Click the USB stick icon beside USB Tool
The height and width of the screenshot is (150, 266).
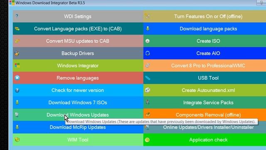pyautogui.click(x=148, y=78)
